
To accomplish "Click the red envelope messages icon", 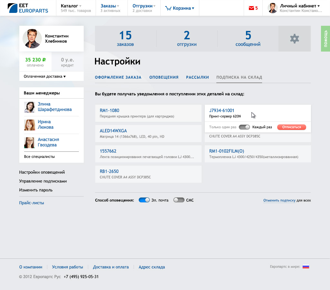I will pyautogui.click(x=251, y=8).
